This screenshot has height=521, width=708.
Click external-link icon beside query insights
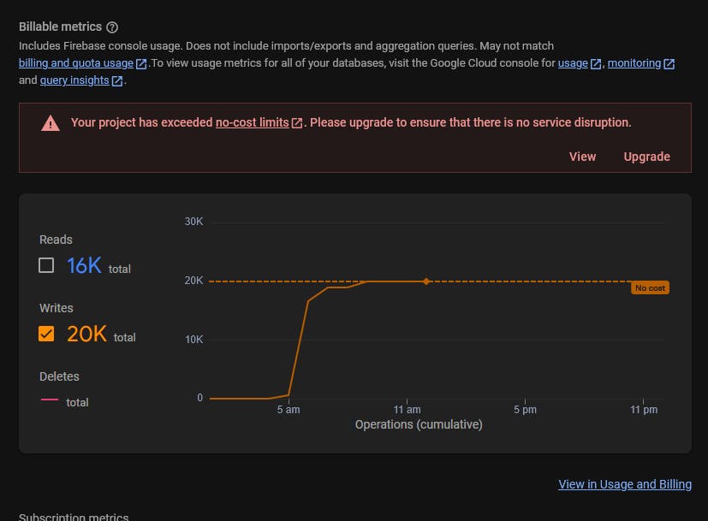[117, 80]
